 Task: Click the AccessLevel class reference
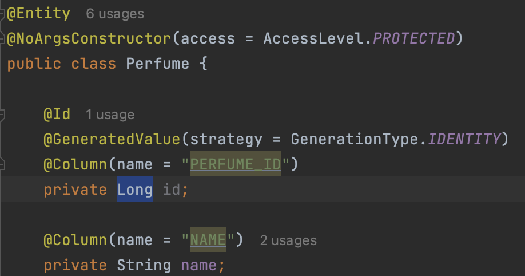click(313, 38)
